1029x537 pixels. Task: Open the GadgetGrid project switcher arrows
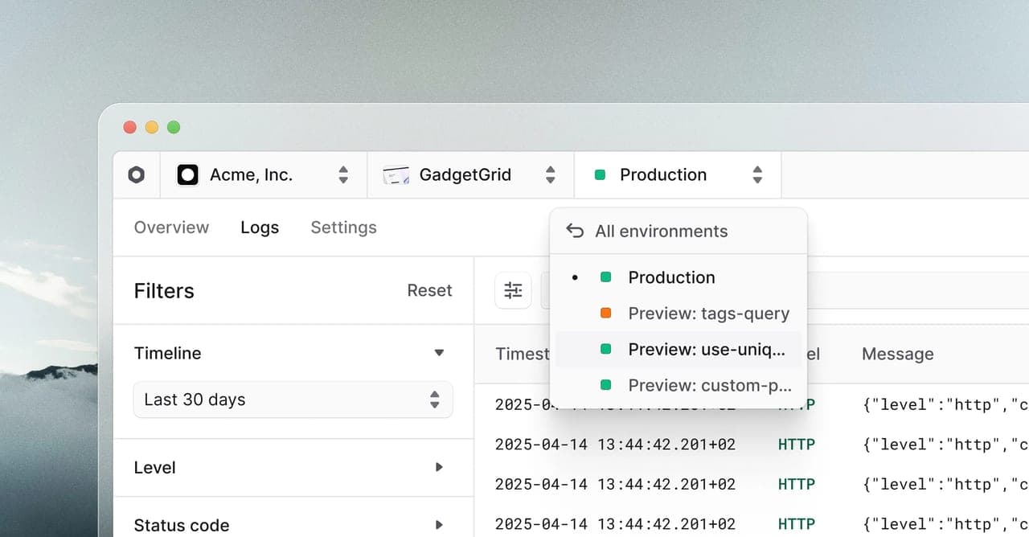point(551,174)
